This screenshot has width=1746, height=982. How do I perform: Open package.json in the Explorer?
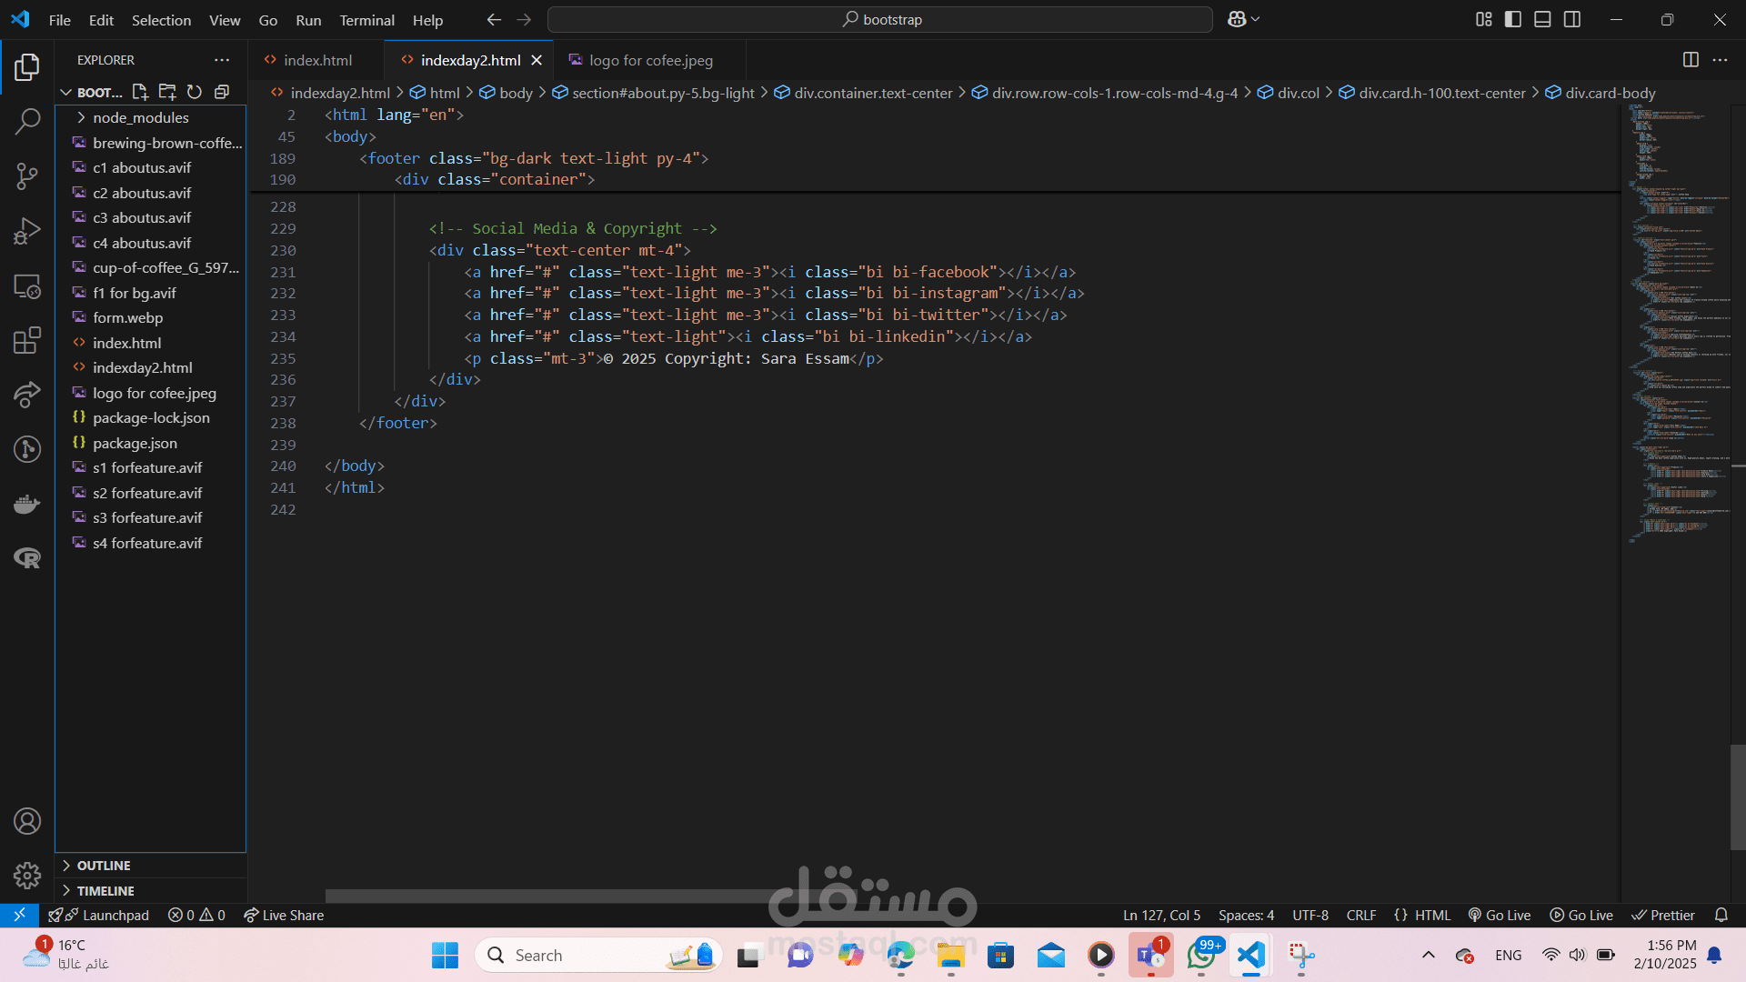click(x=135, y=443)
